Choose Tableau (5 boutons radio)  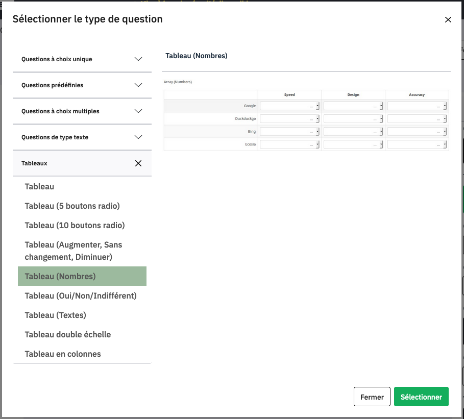(x=72, y=206)
